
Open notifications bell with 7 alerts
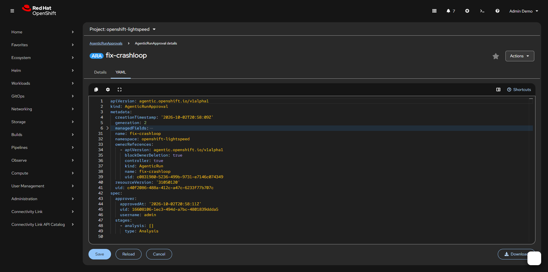click(x=451, y=11)
